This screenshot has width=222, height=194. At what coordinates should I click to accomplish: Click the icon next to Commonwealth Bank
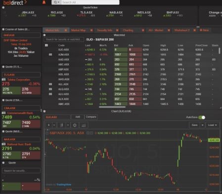(x=4, y=113)
